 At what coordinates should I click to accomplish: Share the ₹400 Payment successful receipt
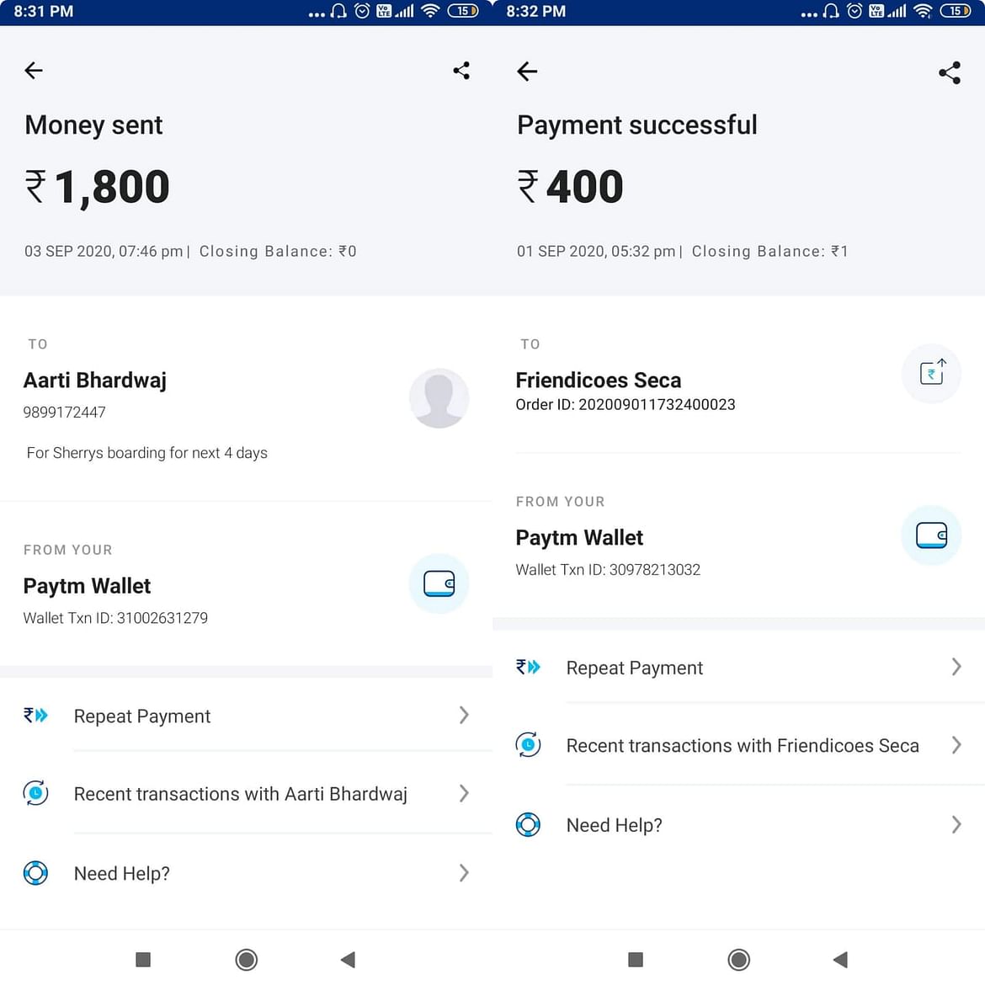pyautogui.click(x=949, y=72)
